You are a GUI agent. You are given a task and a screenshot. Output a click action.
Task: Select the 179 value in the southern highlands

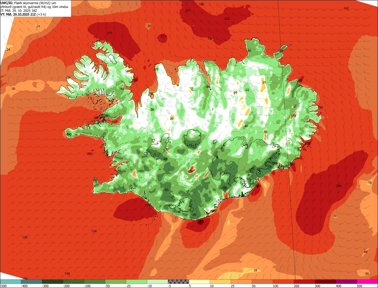(190, 171)
